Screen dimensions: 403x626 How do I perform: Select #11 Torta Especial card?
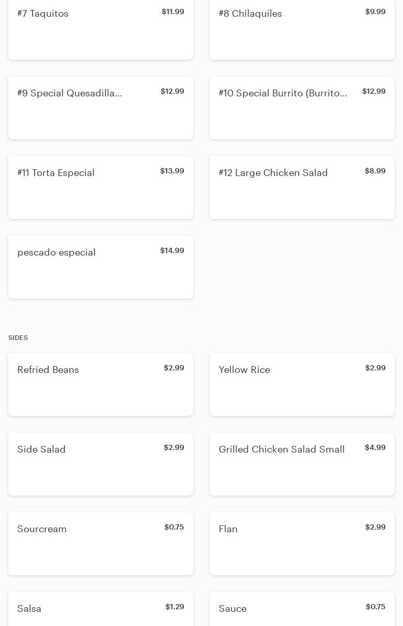coord(100,188)
